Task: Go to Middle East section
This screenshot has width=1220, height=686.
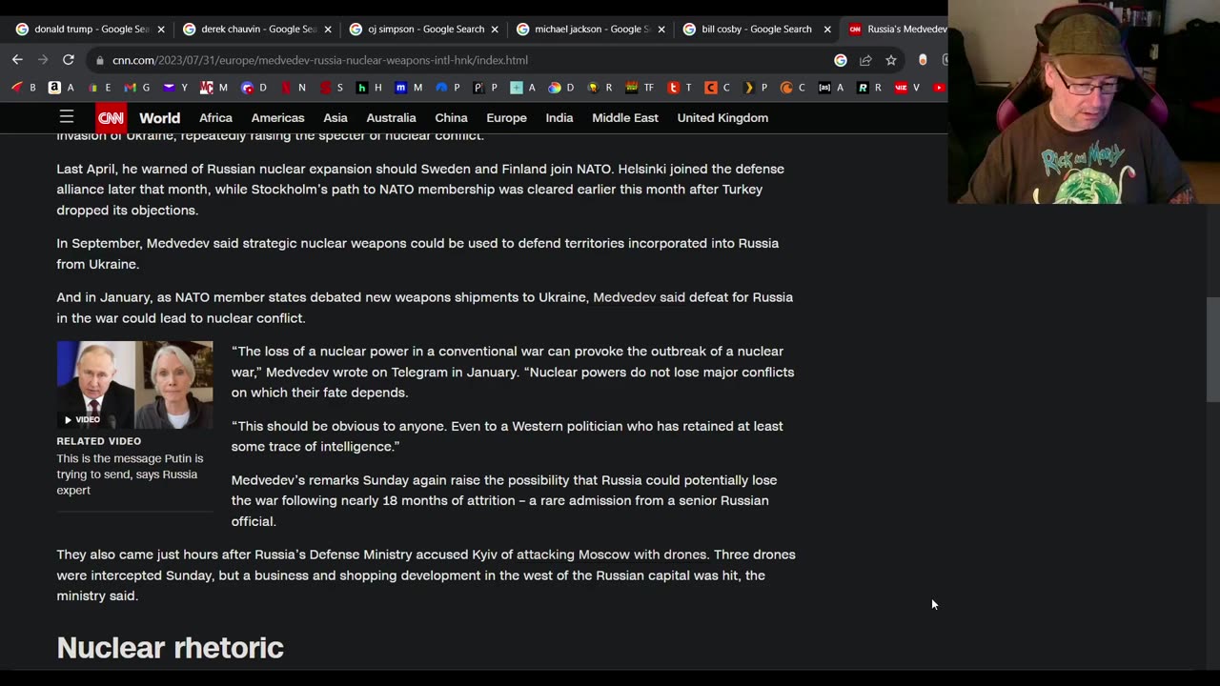Action: pyautogui.click(x=625, y=118)
